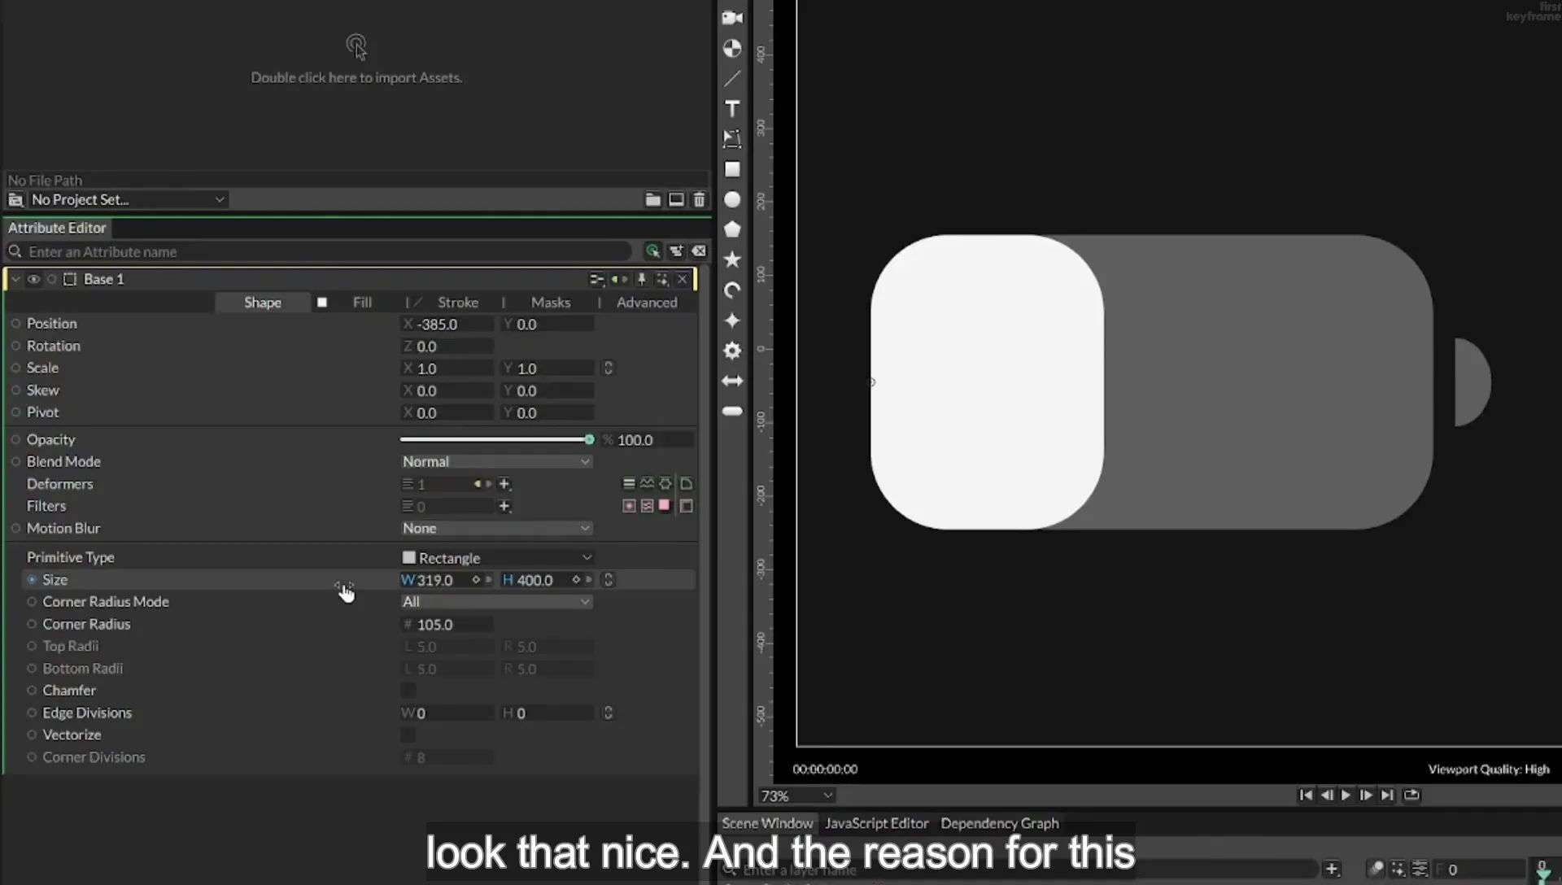
Task: Click the loop playback icon
Action: 1411,795
